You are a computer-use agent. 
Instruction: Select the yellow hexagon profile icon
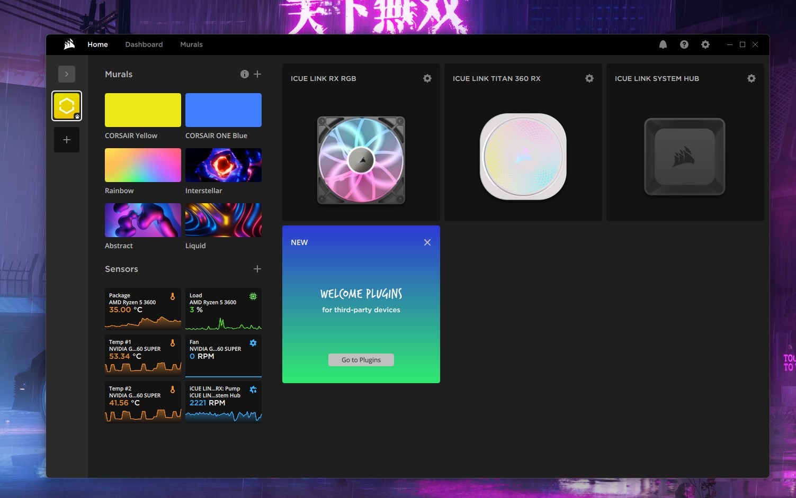coord(67,106)
